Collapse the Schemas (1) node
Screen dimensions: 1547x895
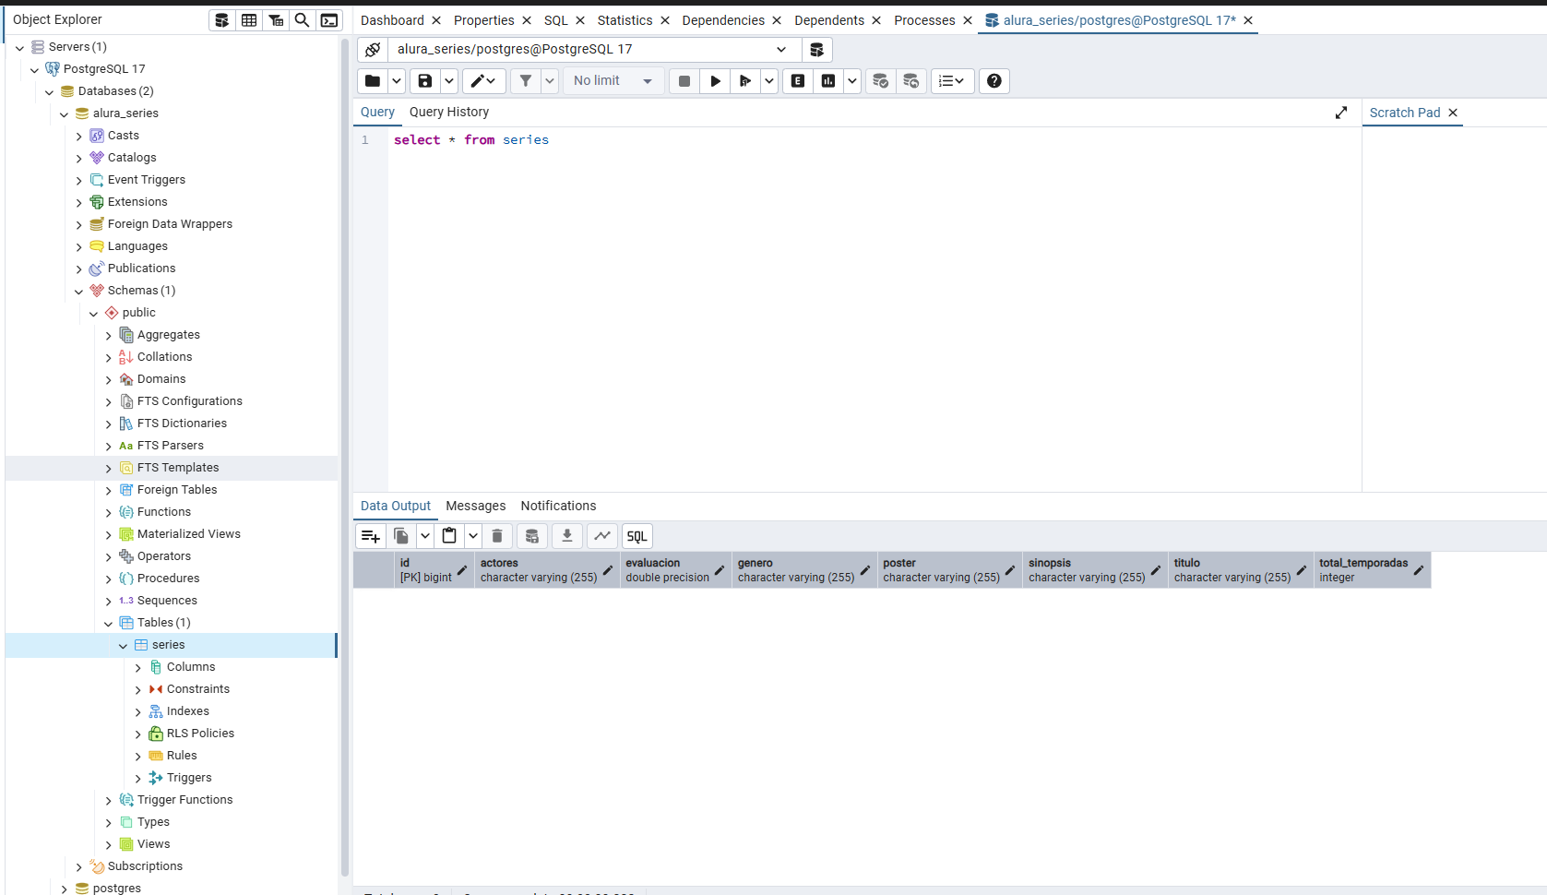point(79,291)
